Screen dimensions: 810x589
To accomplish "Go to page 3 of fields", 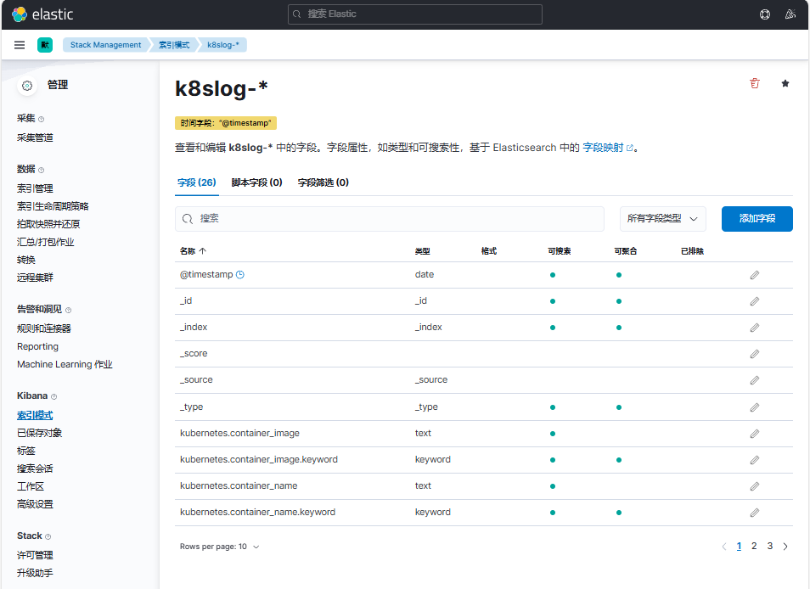I will click(x=770, y=547).
